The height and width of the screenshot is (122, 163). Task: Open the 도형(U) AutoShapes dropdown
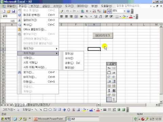tap(28, 109)
